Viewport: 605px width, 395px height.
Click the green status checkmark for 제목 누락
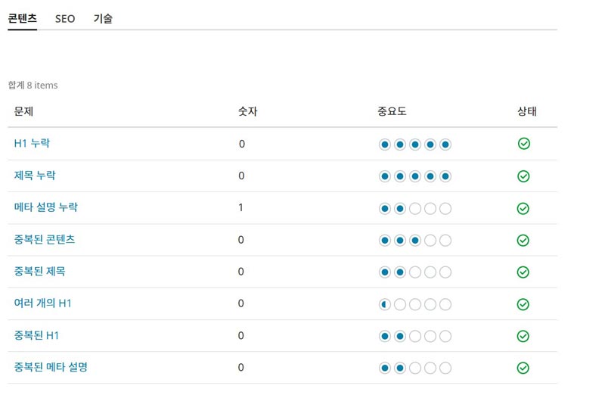click(523, 176)
